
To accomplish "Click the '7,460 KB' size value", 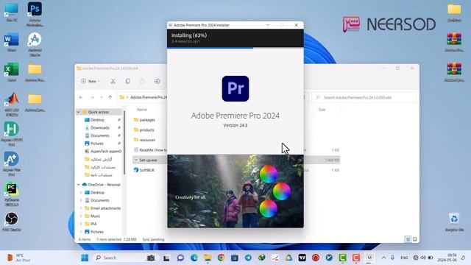I will (332, 160).
